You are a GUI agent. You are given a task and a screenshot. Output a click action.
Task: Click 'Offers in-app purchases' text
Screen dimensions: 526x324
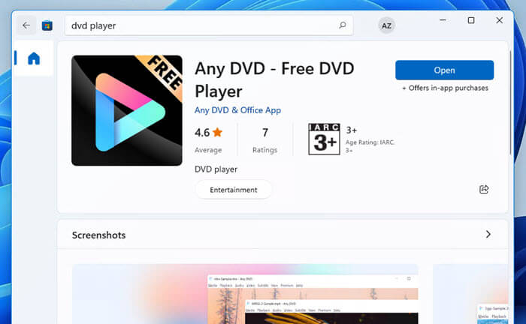click(x=445, y=88)
